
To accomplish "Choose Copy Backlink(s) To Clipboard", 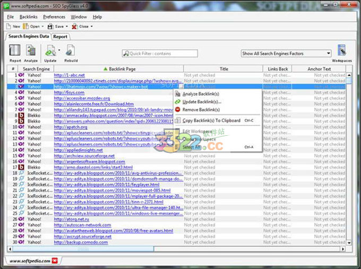I will click(x=211, y=120).
